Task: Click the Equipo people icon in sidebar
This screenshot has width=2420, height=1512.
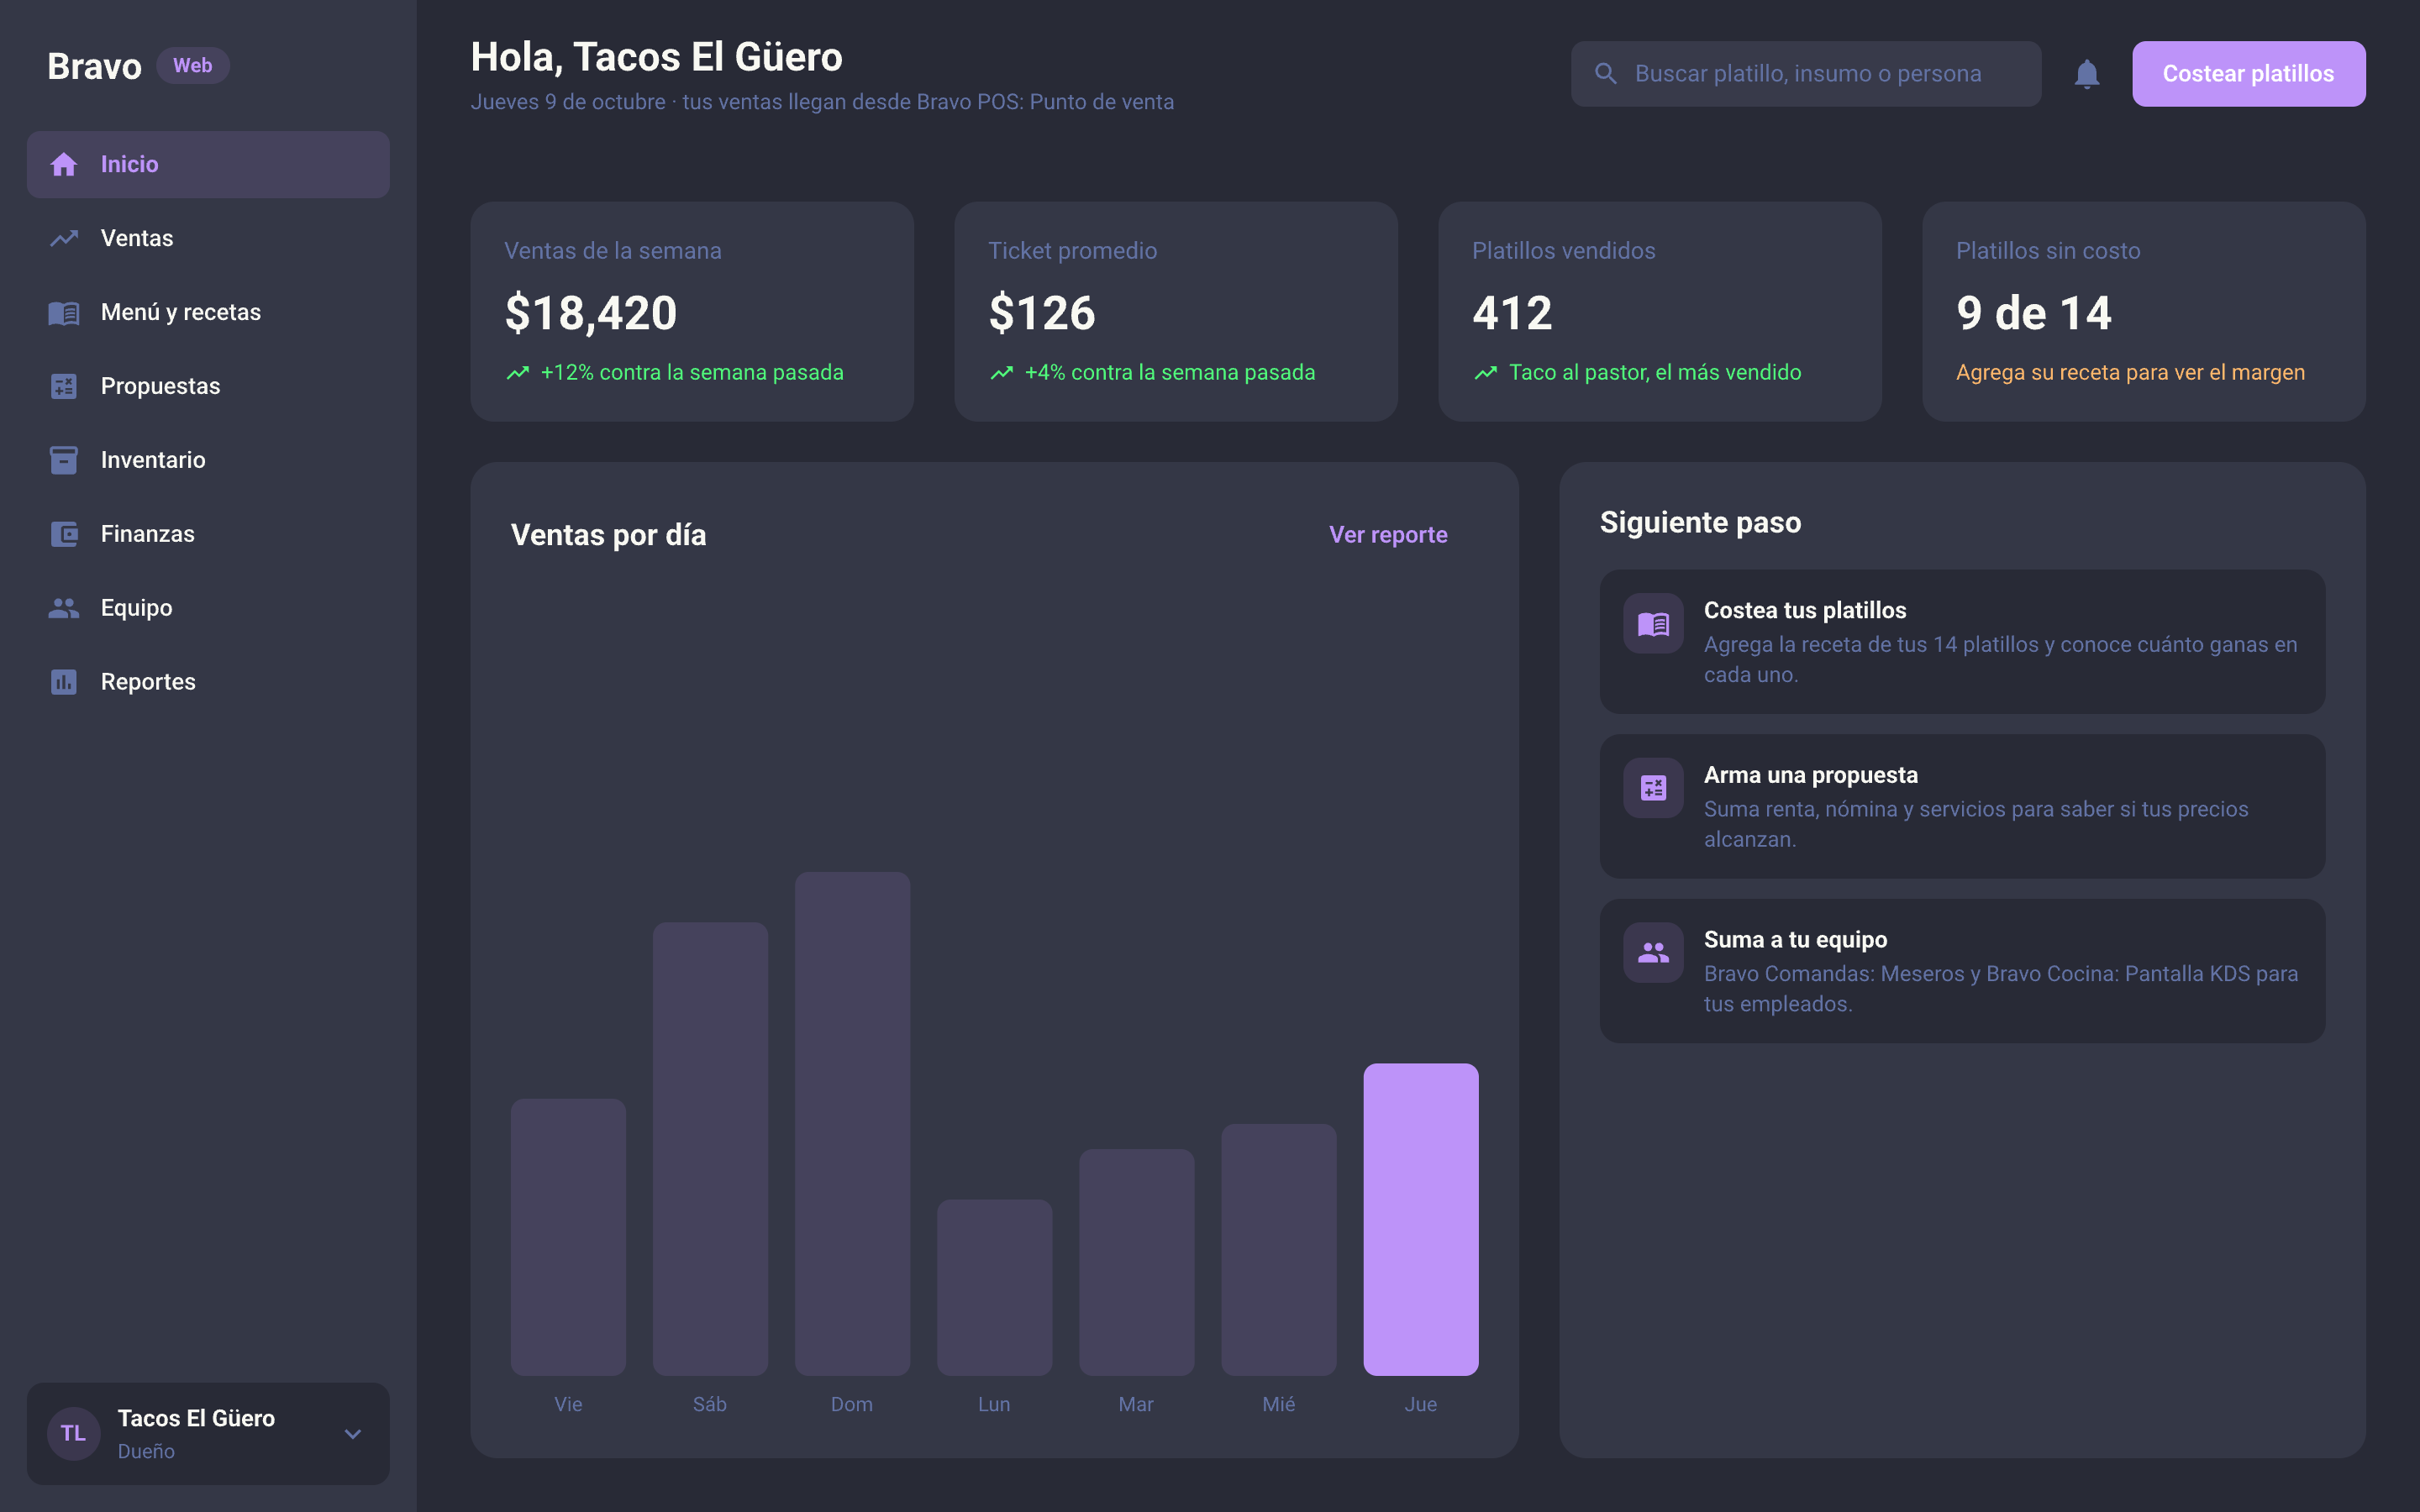Action: tap(64, 608)
